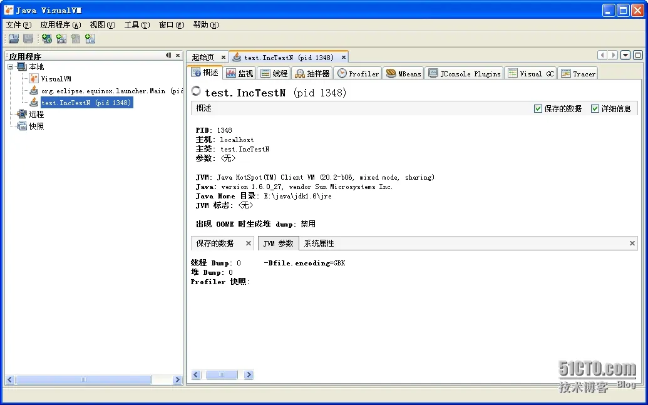
Task: Select the 快照 tree node
Action: point(36,126)
